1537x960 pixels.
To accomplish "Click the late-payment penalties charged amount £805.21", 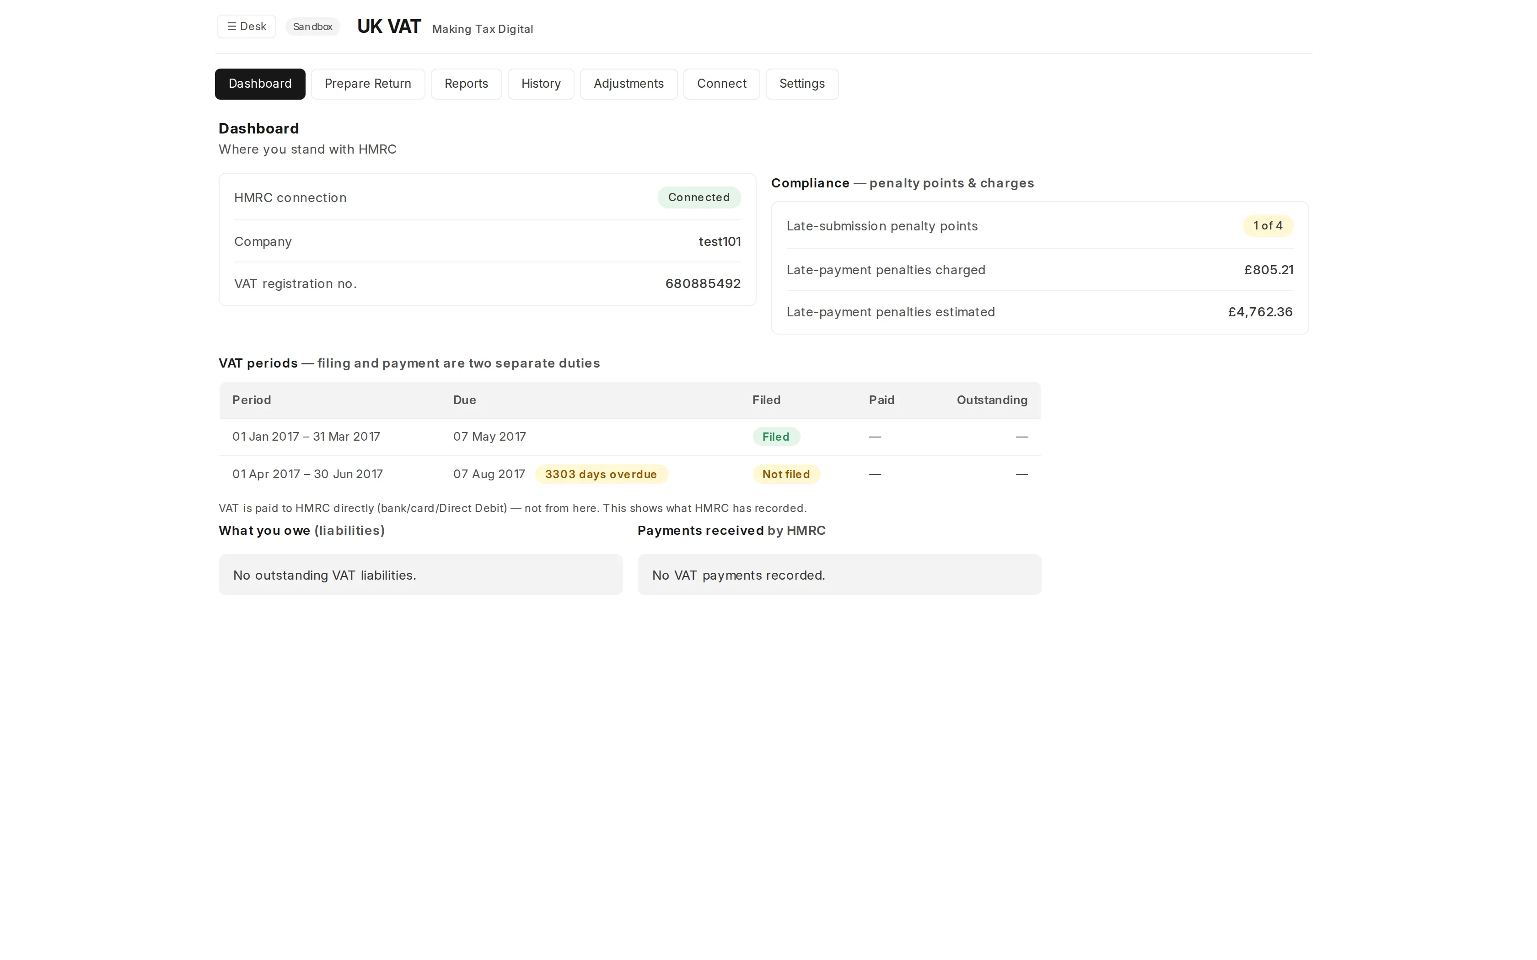I will click(x=1268, y=270).
